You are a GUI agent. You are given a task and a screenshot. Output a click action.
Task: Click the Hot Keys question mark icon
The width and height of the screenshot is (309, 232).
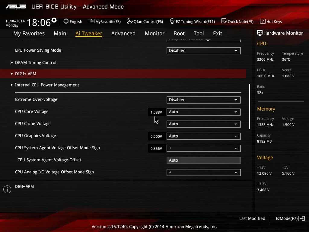click(263, 21)
